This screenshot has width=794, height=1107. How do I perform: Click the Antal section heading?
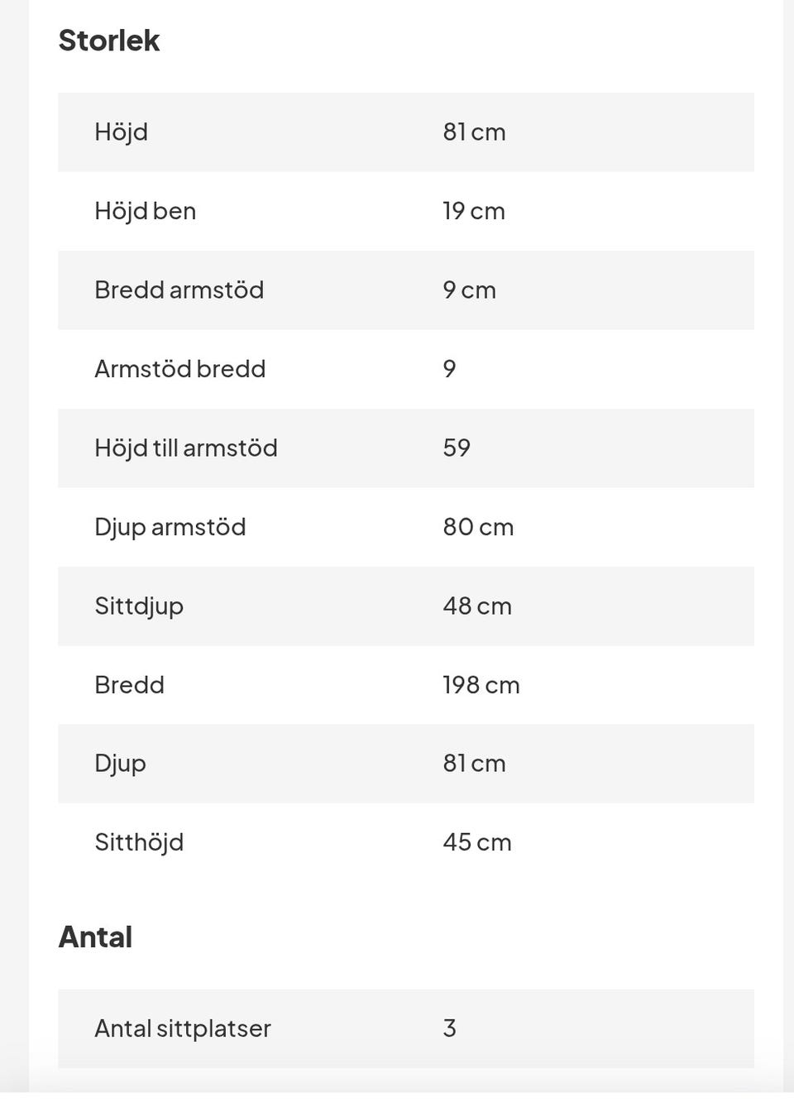click(95, 937)
